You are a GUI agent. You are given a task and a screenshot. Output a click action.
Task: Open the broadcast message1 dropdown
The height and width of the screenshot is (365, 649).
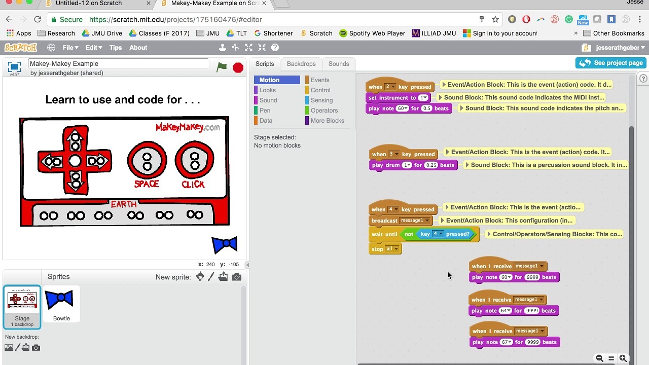pos(415,221)
